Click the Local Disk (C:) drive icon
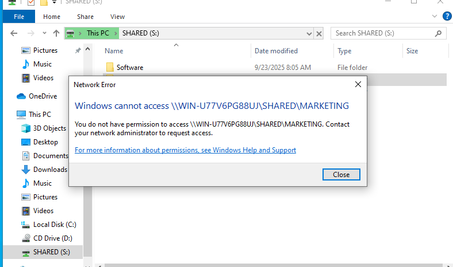Screen dimensions: 453x267 click(26, 225)
